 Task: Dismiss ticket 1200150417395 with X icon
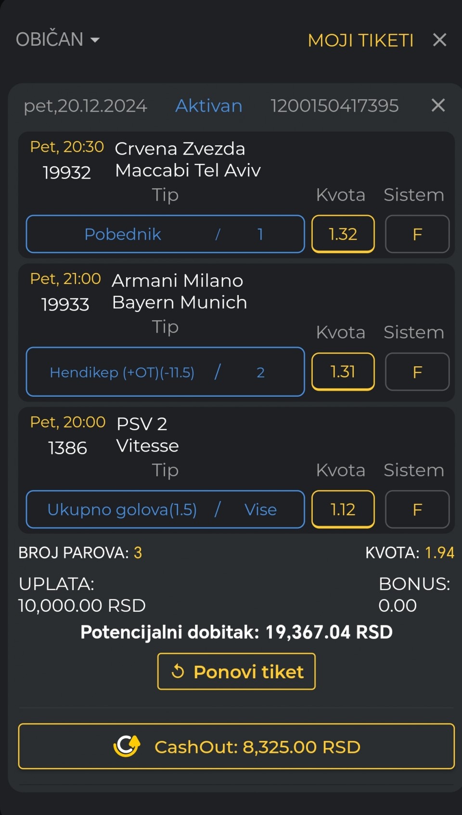pyautogui.click(x=438, y=105)
